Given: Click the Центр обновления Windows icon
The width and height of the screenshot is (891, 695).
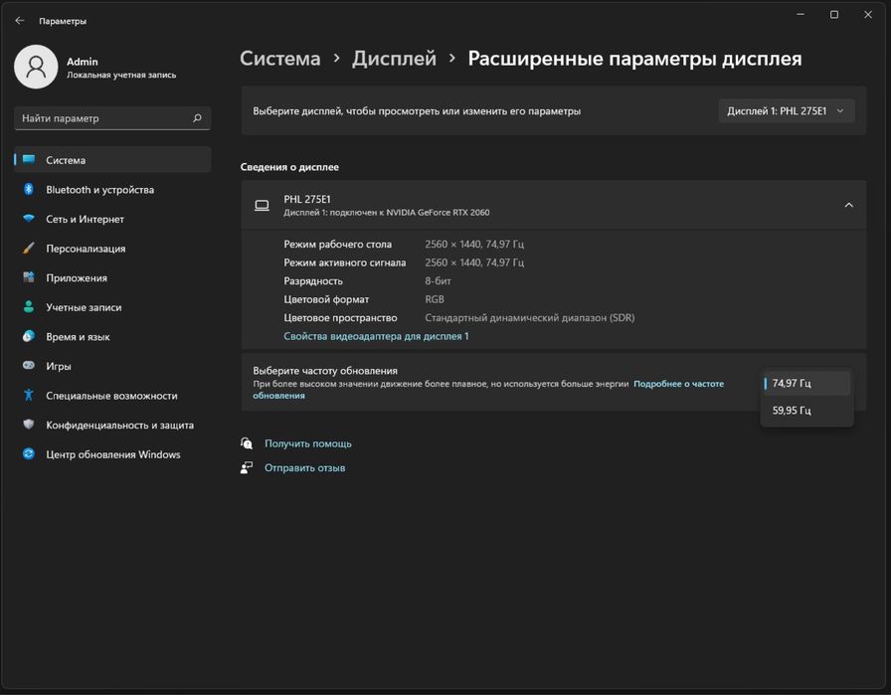Looking at the screenshot, I should pyautogui.click(x=29, y=453).
